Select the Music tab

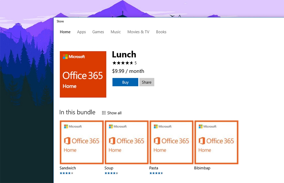click(x=116, y=32)
